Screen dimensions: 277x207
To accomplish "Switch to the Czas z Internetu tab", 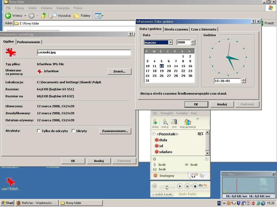I will point(203,29).
